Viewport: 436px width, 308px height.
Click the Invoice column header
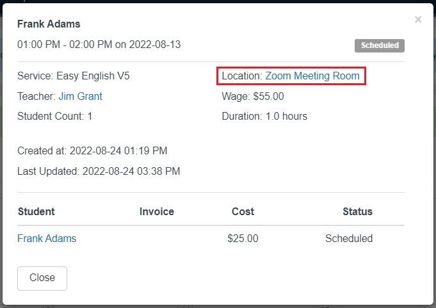pos(157,211)
